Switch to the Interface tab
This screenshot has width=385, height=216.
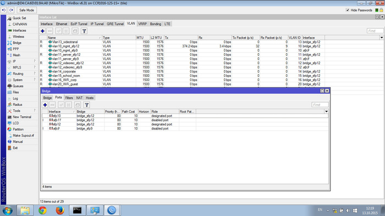pyautogui.click(x=46, y=24)
